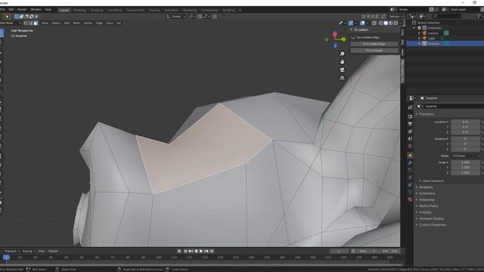The image size is (484, 272).
Task: Open the Render properties tab icon
Action: pos(410,116)
